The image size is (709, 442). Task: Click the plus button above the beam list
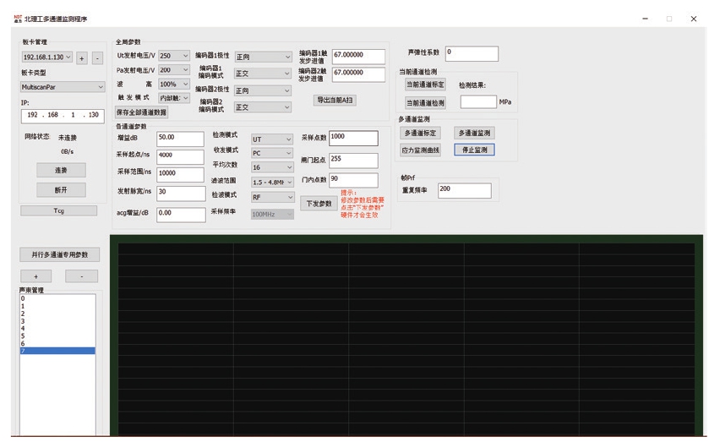[35, 276]
